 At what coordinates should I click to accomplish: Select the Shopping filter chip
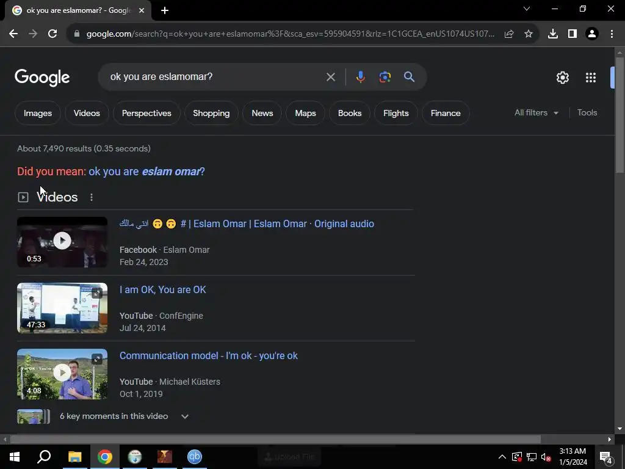pyautogui.click(x=211, y=113)
